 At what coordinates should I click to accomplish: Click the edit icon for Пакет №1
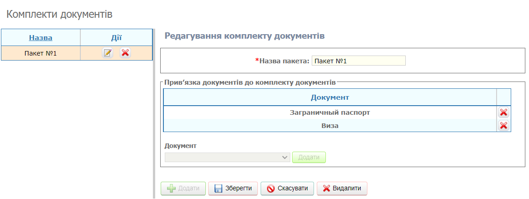pos(107,53)
